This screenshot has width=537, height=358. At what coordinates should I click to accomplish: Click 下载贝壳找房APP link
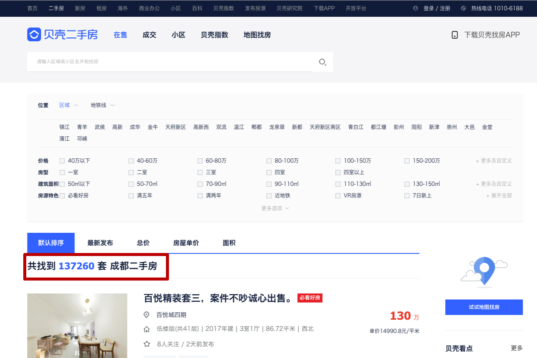(492, 35)
